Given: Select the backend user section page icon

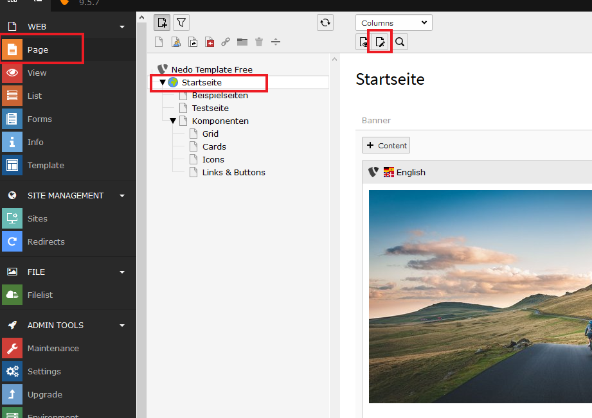Looking at the screenshot, I should 176,42.
